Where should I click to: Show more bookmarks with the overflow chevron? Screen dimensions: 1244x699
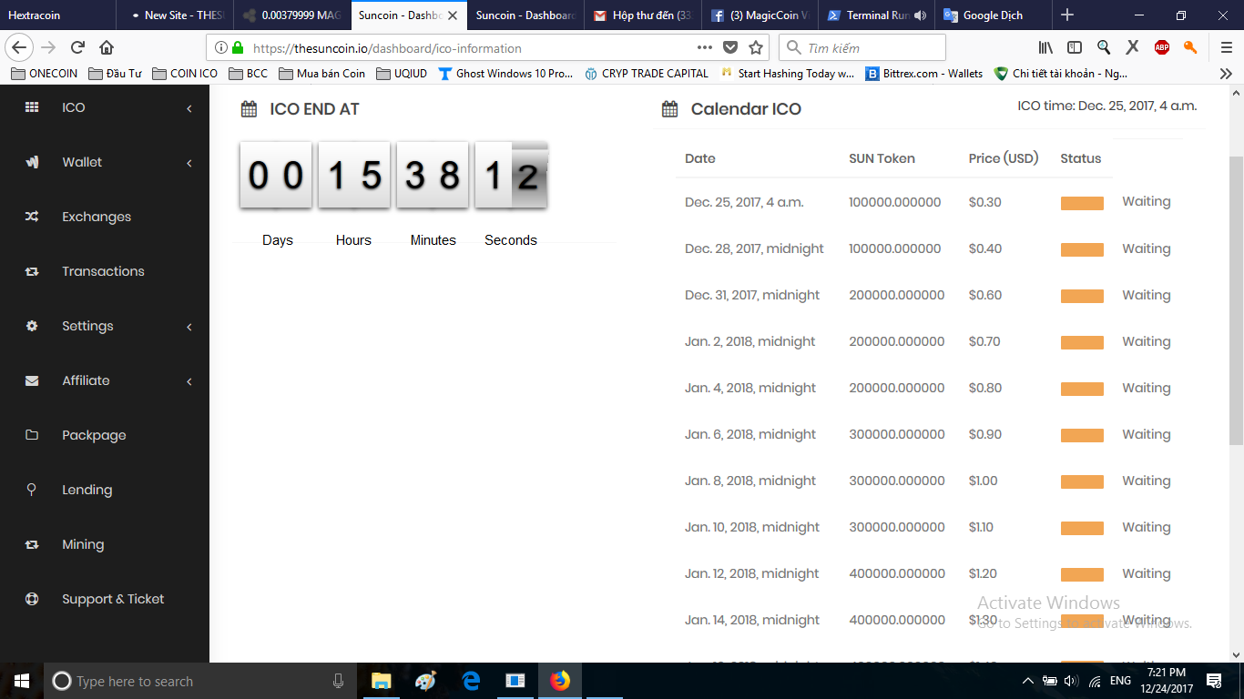pos(1226,74)
